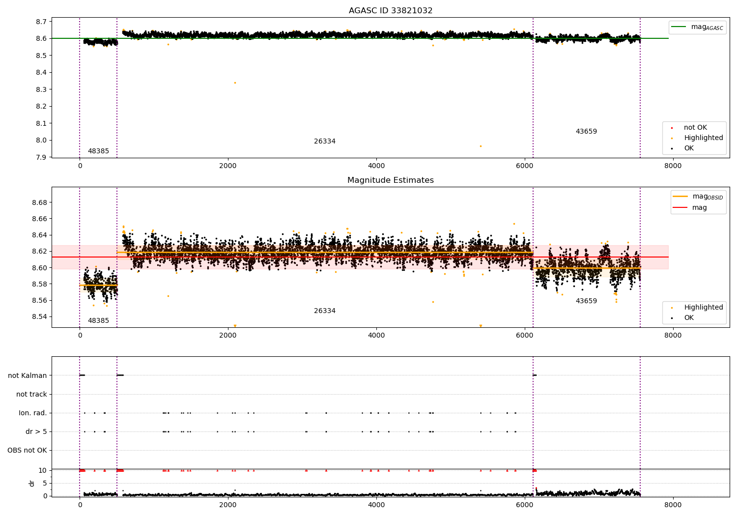Click the 5 tick label on dr axis
Screen dimensions: 737x516
click(x=45, y=483)
